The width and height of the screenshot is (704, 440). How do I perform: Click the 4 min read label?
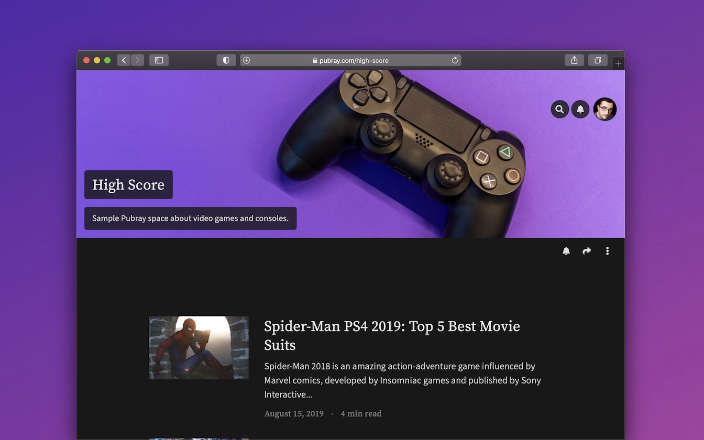(x=361, y=414)
